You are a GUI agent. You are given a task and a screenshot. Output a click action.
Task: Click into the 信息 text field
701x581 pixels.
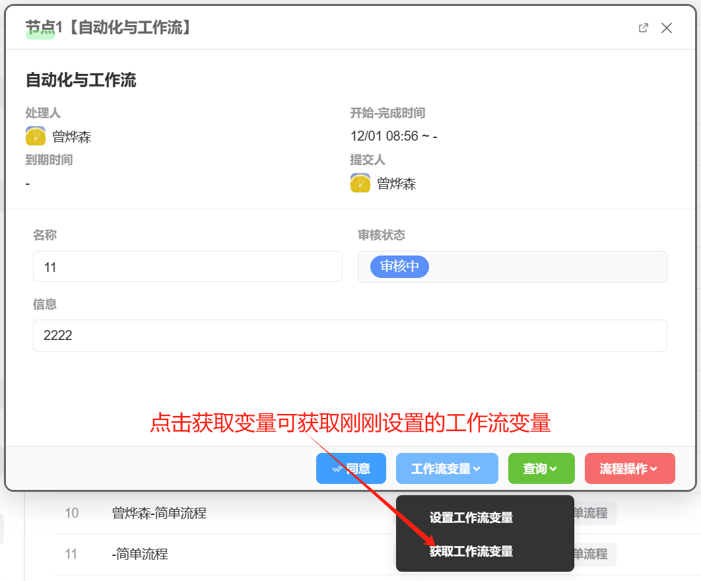tap(350, 335)
